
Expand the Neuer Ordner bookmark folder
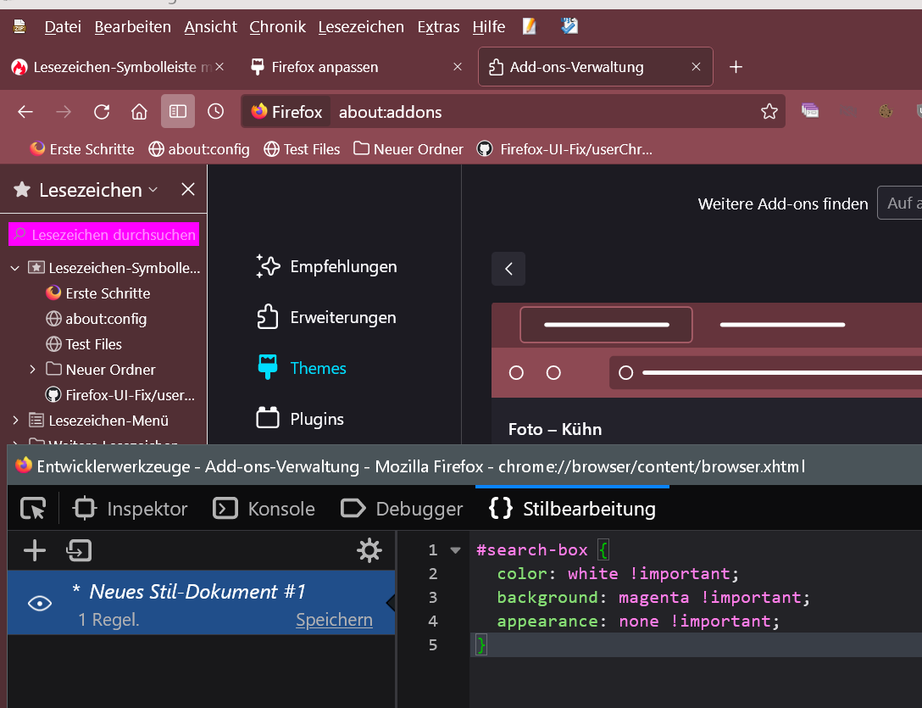(32, 370)
